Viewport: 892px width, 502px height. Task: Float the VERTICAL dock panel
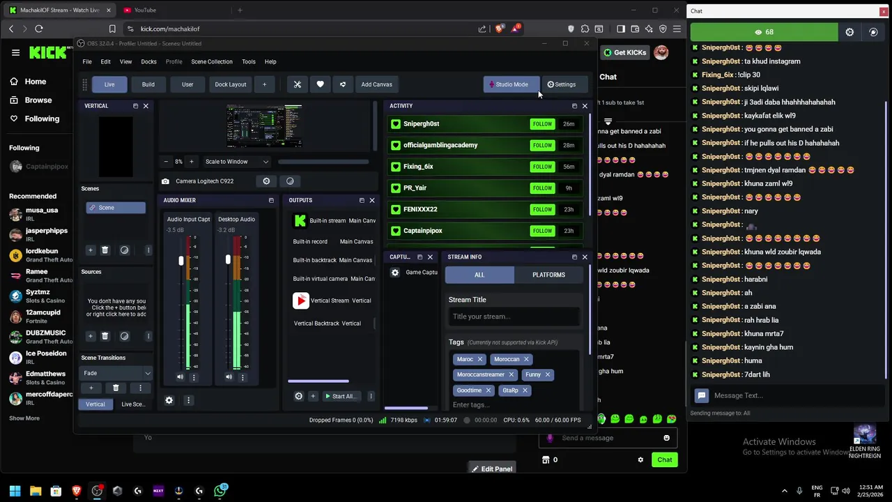pyautogui.click(x=135, y=106)
